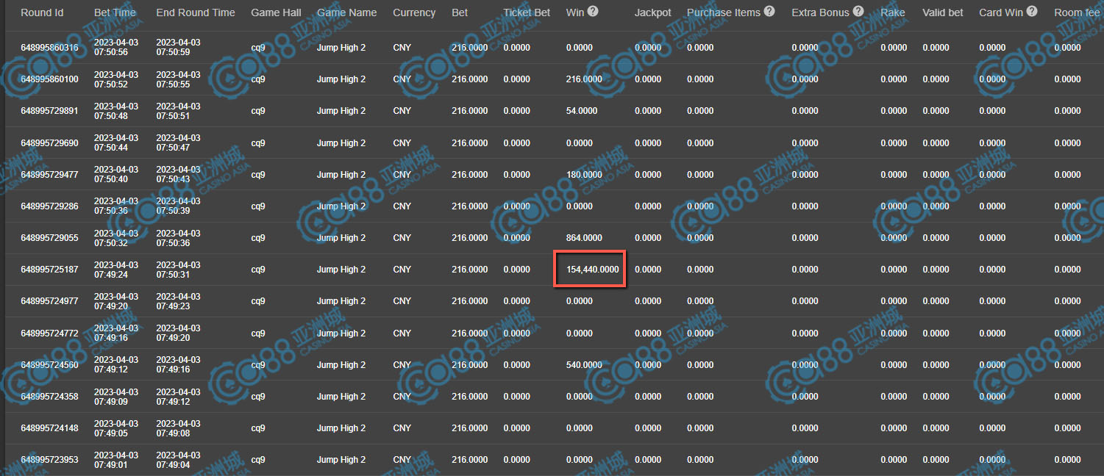Click the 540.0000 win amount
The image size is (1104, 476).
coord(584,365)
